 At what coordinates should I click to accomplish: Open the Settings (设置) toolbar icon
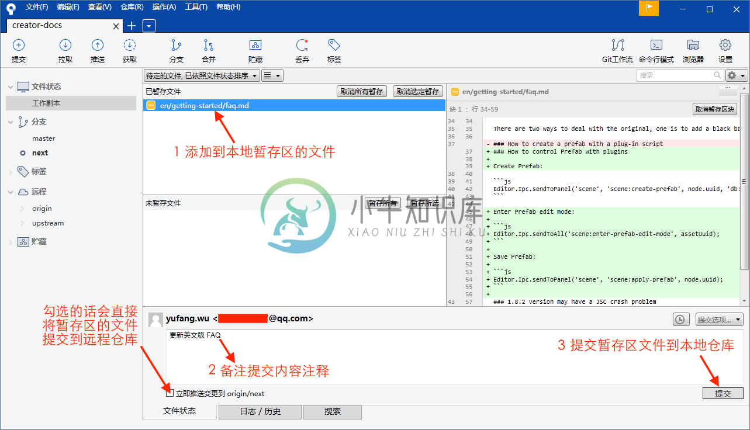pyautogui.click(x=725, y=46)
